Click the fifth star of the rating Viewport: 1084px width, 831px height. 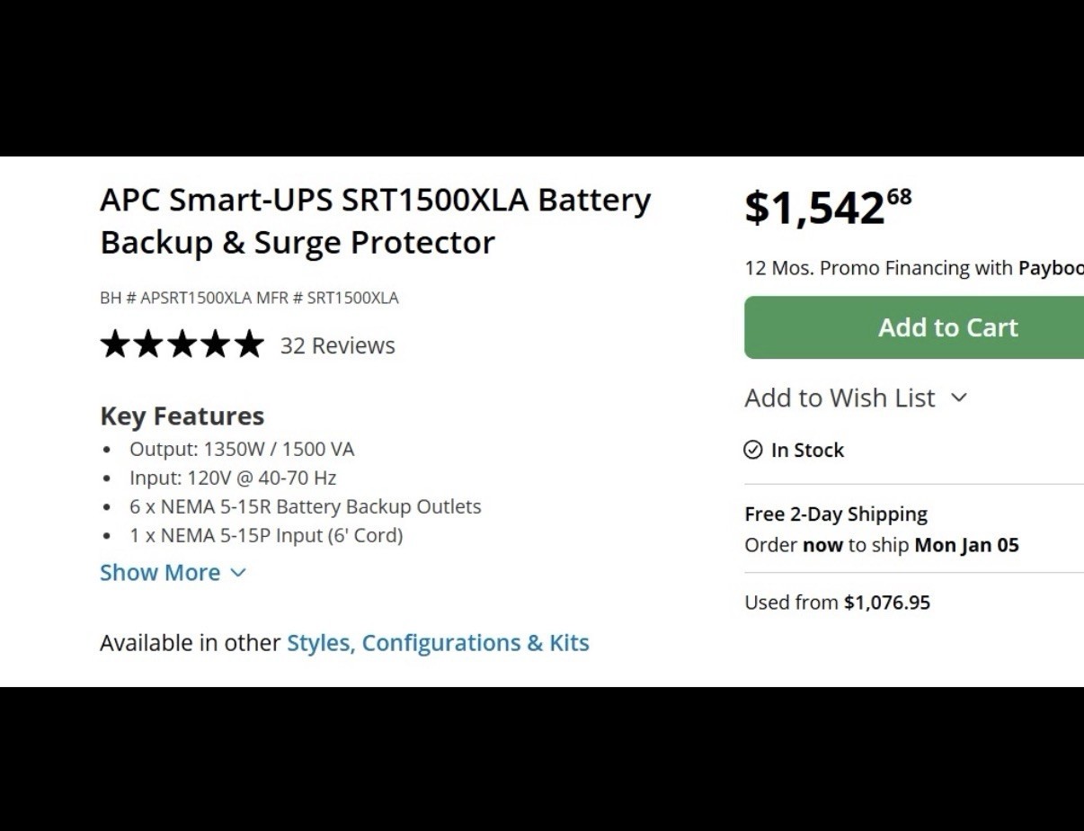tap(249, 344)
